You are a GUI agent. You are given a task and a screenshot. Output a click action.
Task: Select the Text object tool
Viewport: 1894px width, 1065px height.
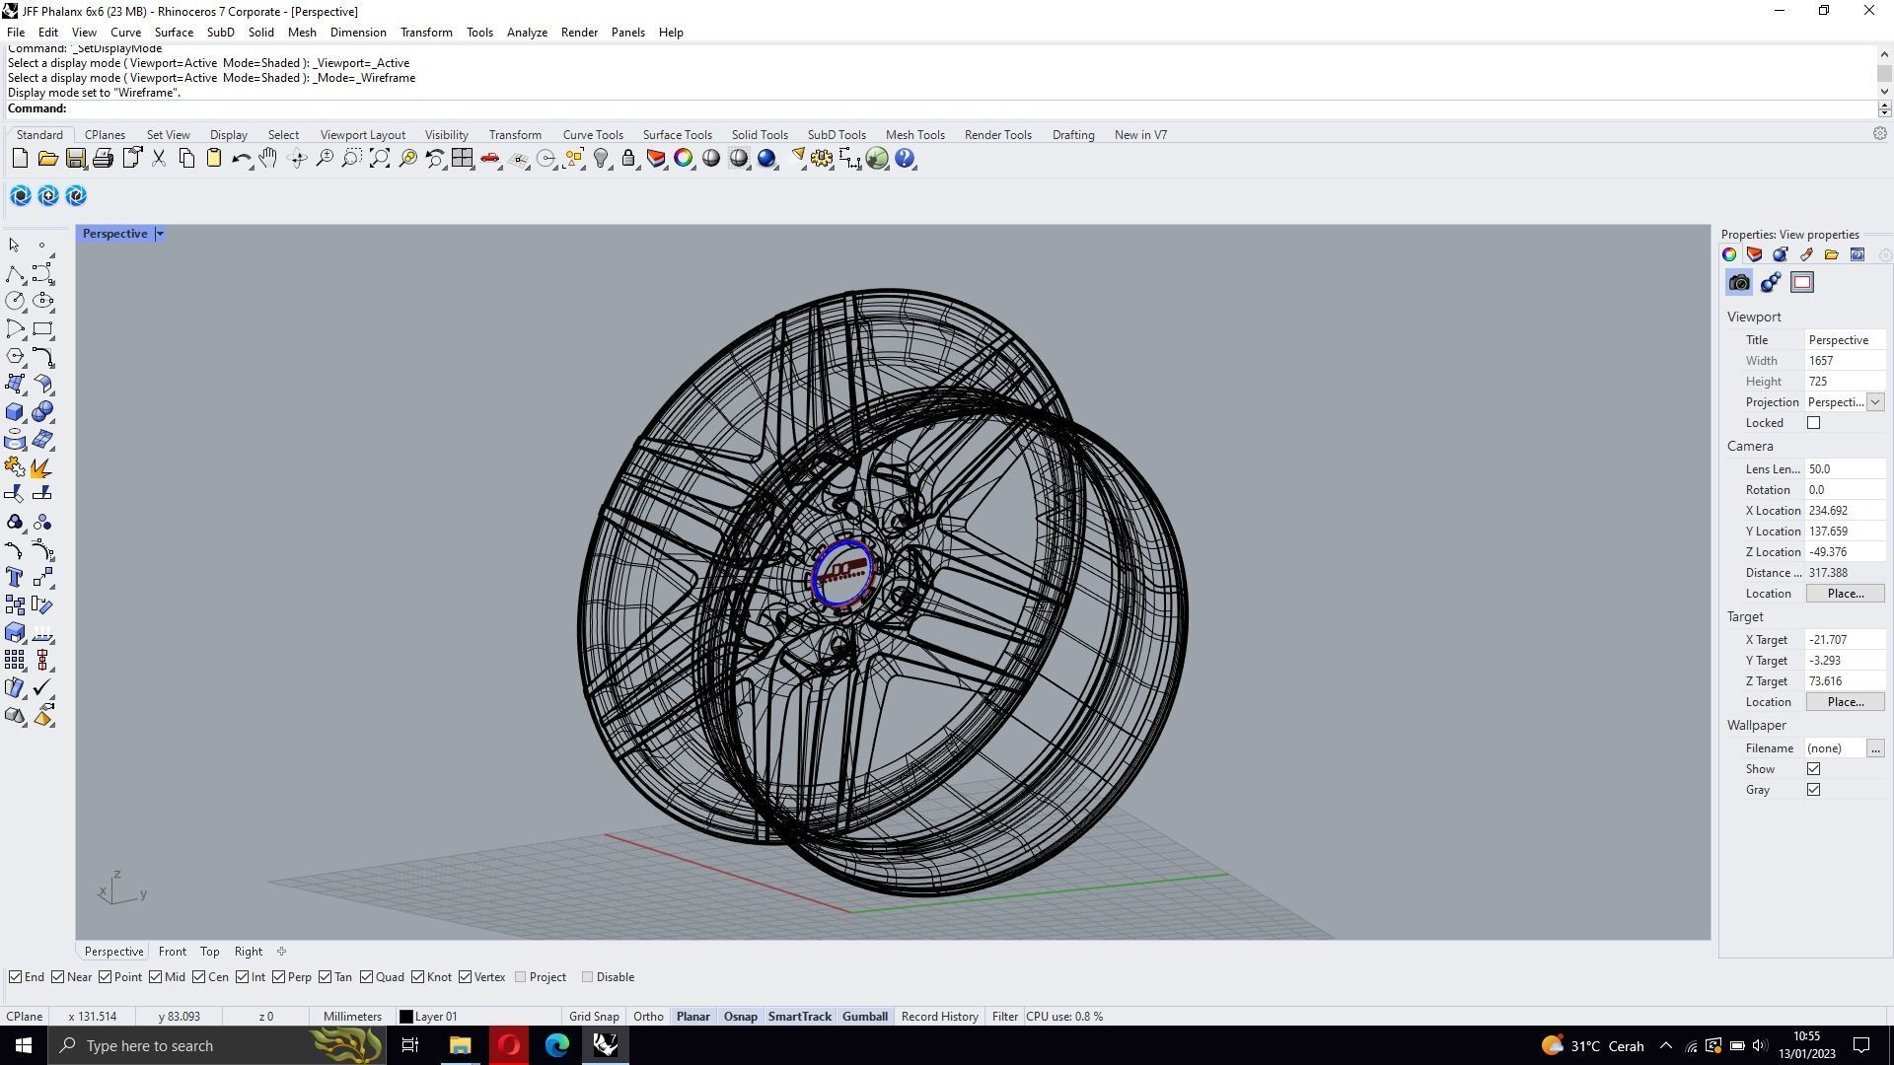(15, 577)
